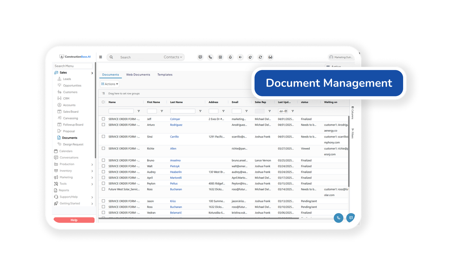Open the Last Updated date filter field
Screen dimensions: 455x278
283,111
